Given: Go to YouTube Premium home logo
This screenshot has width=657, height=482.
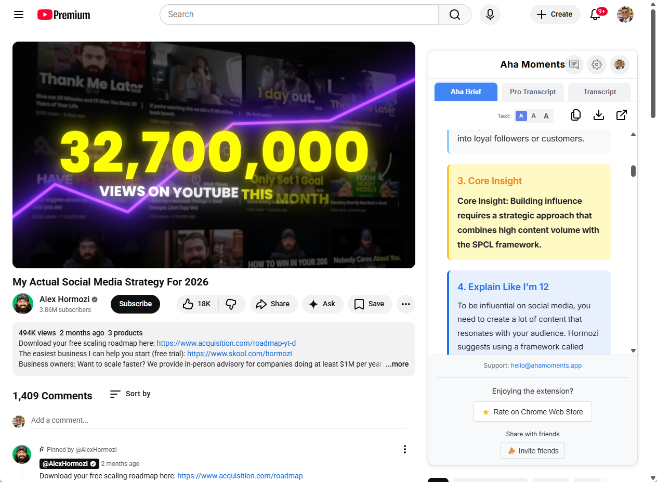Looking at the screenshot, I should (63, 15).
